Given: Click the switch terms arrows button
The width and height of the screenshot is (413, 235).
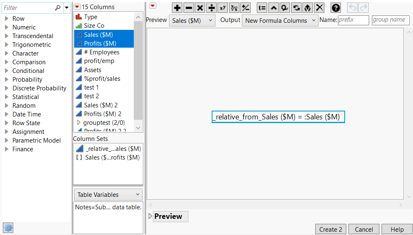Looking at the screenshot, I should pyautogui.click(x=296, y=8).
